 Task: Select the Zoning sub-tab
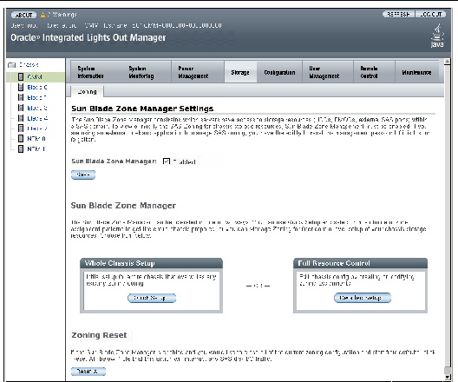click(x=88, y=92)
